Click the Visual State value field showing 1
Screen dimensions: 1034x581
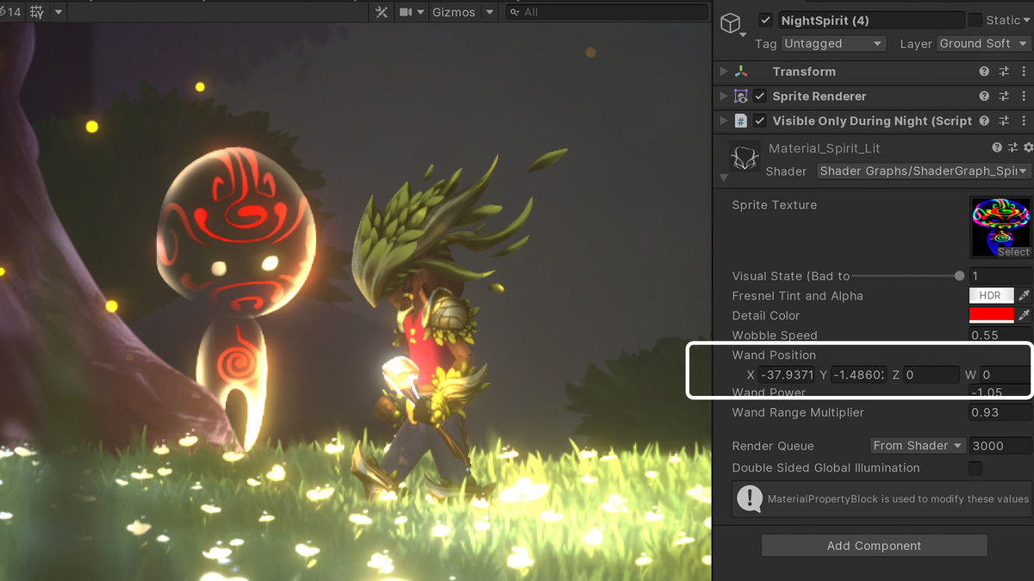[1000, 276]
